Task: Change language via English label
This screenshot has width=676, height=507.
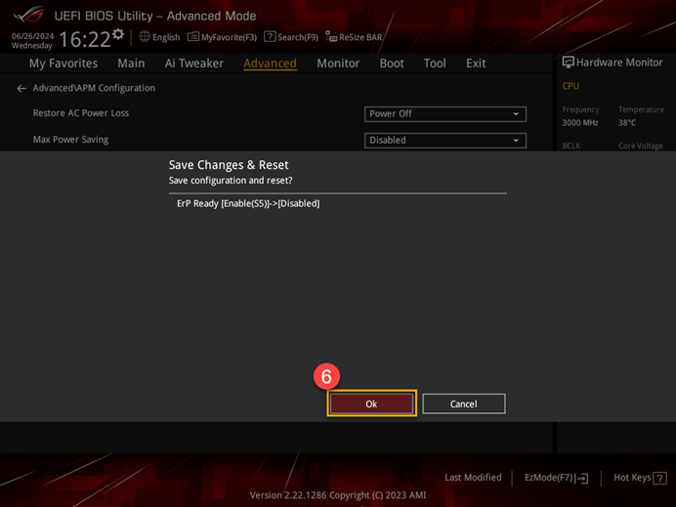Action: coord(166,37)
